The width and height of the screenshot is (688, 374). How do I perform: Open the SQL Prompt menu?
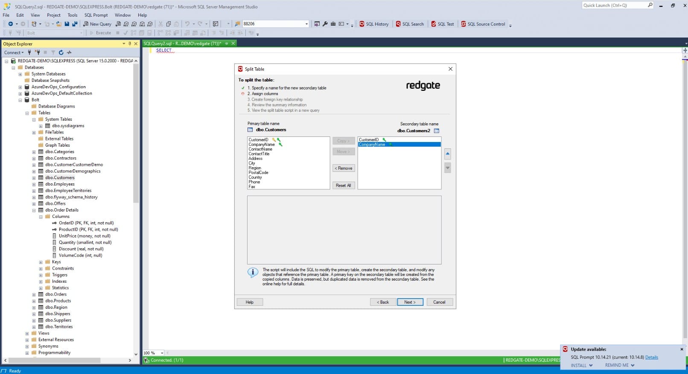point(96,15)
